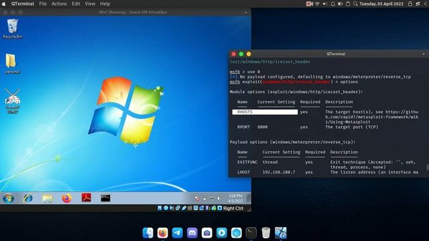Click the RPORT value 8000
The image size is (429, 241).
click(262, 127)
